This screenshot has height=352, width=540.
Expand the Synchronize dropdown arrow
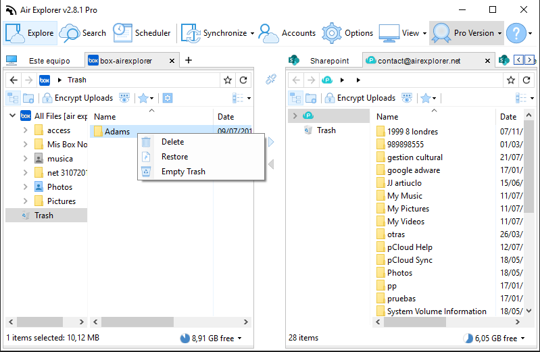point(252,33)
